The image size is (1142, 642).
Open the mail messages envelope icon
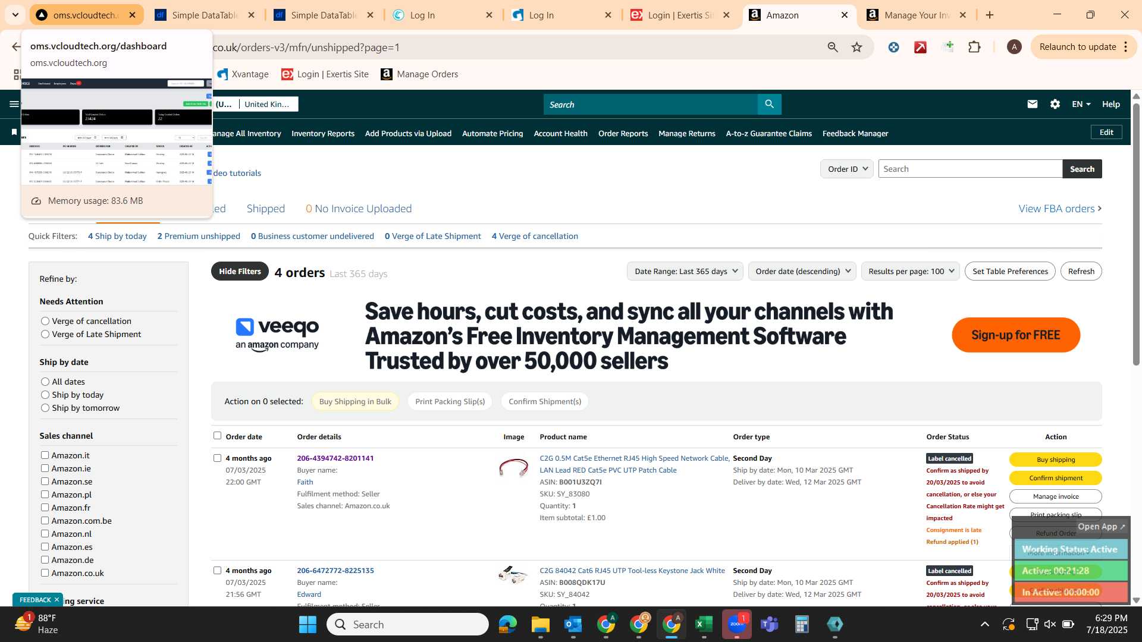pos(1032,104)
